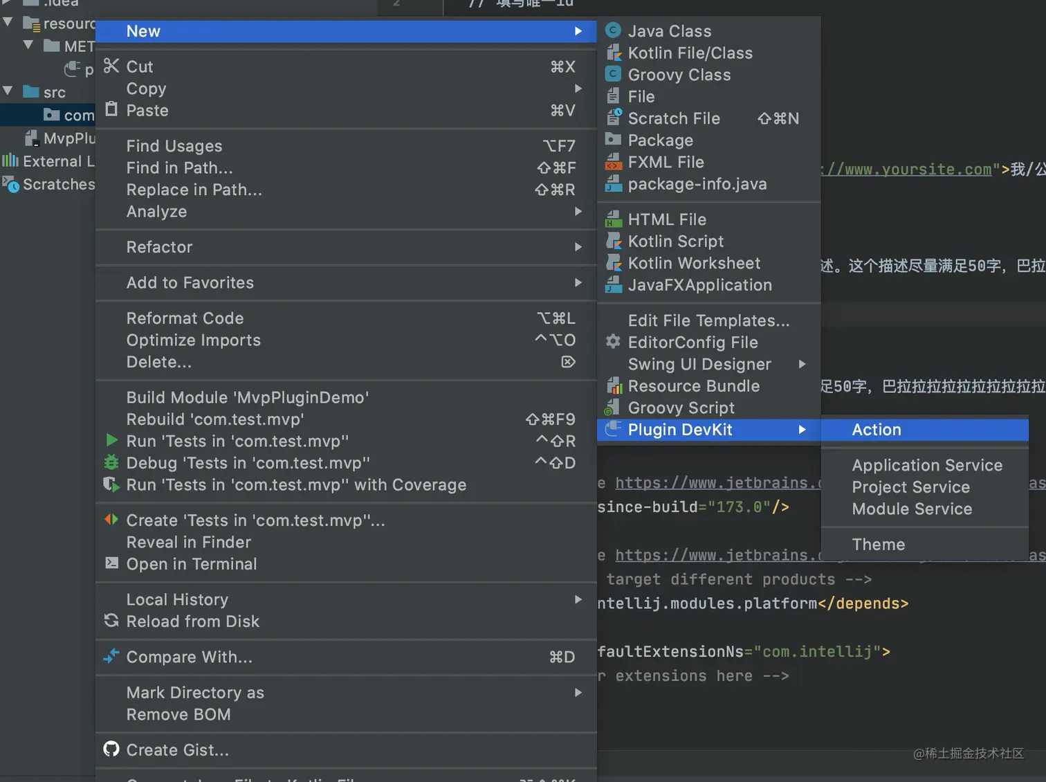The image size is (1046, 782).
Task: Click the Reload from Disk refresh icon
Action: point(111,620)
